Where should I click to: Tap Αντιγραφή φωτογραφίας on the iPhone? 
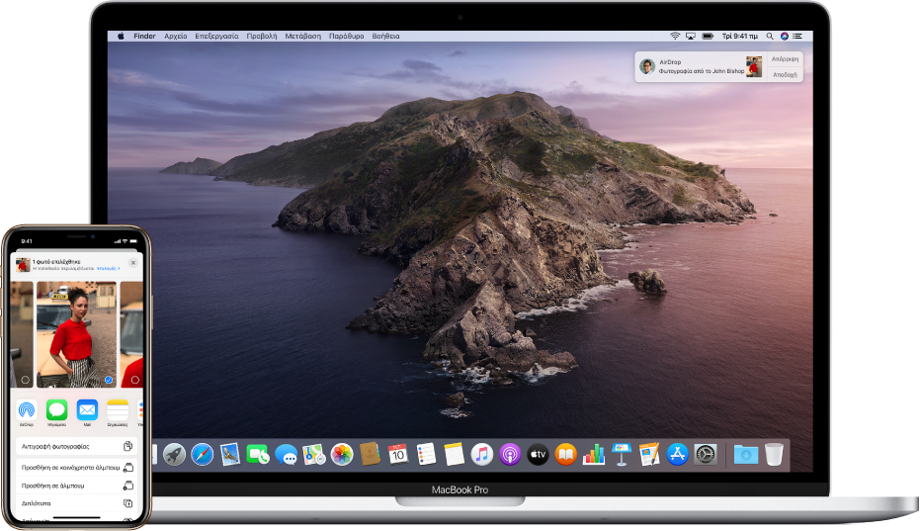[77, 446]
